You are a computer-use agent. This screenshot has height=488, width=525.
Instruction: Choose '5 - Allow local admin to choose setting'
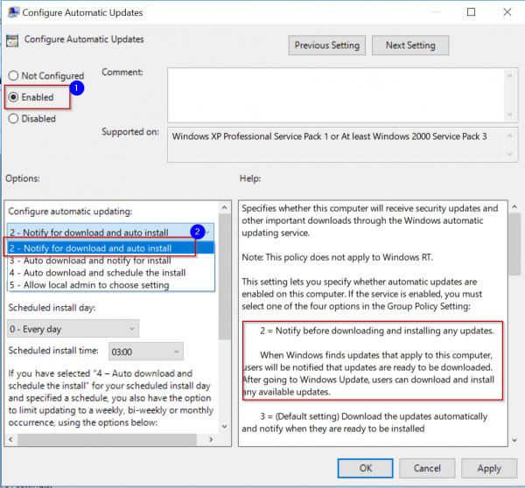click(x=89, y=284)
